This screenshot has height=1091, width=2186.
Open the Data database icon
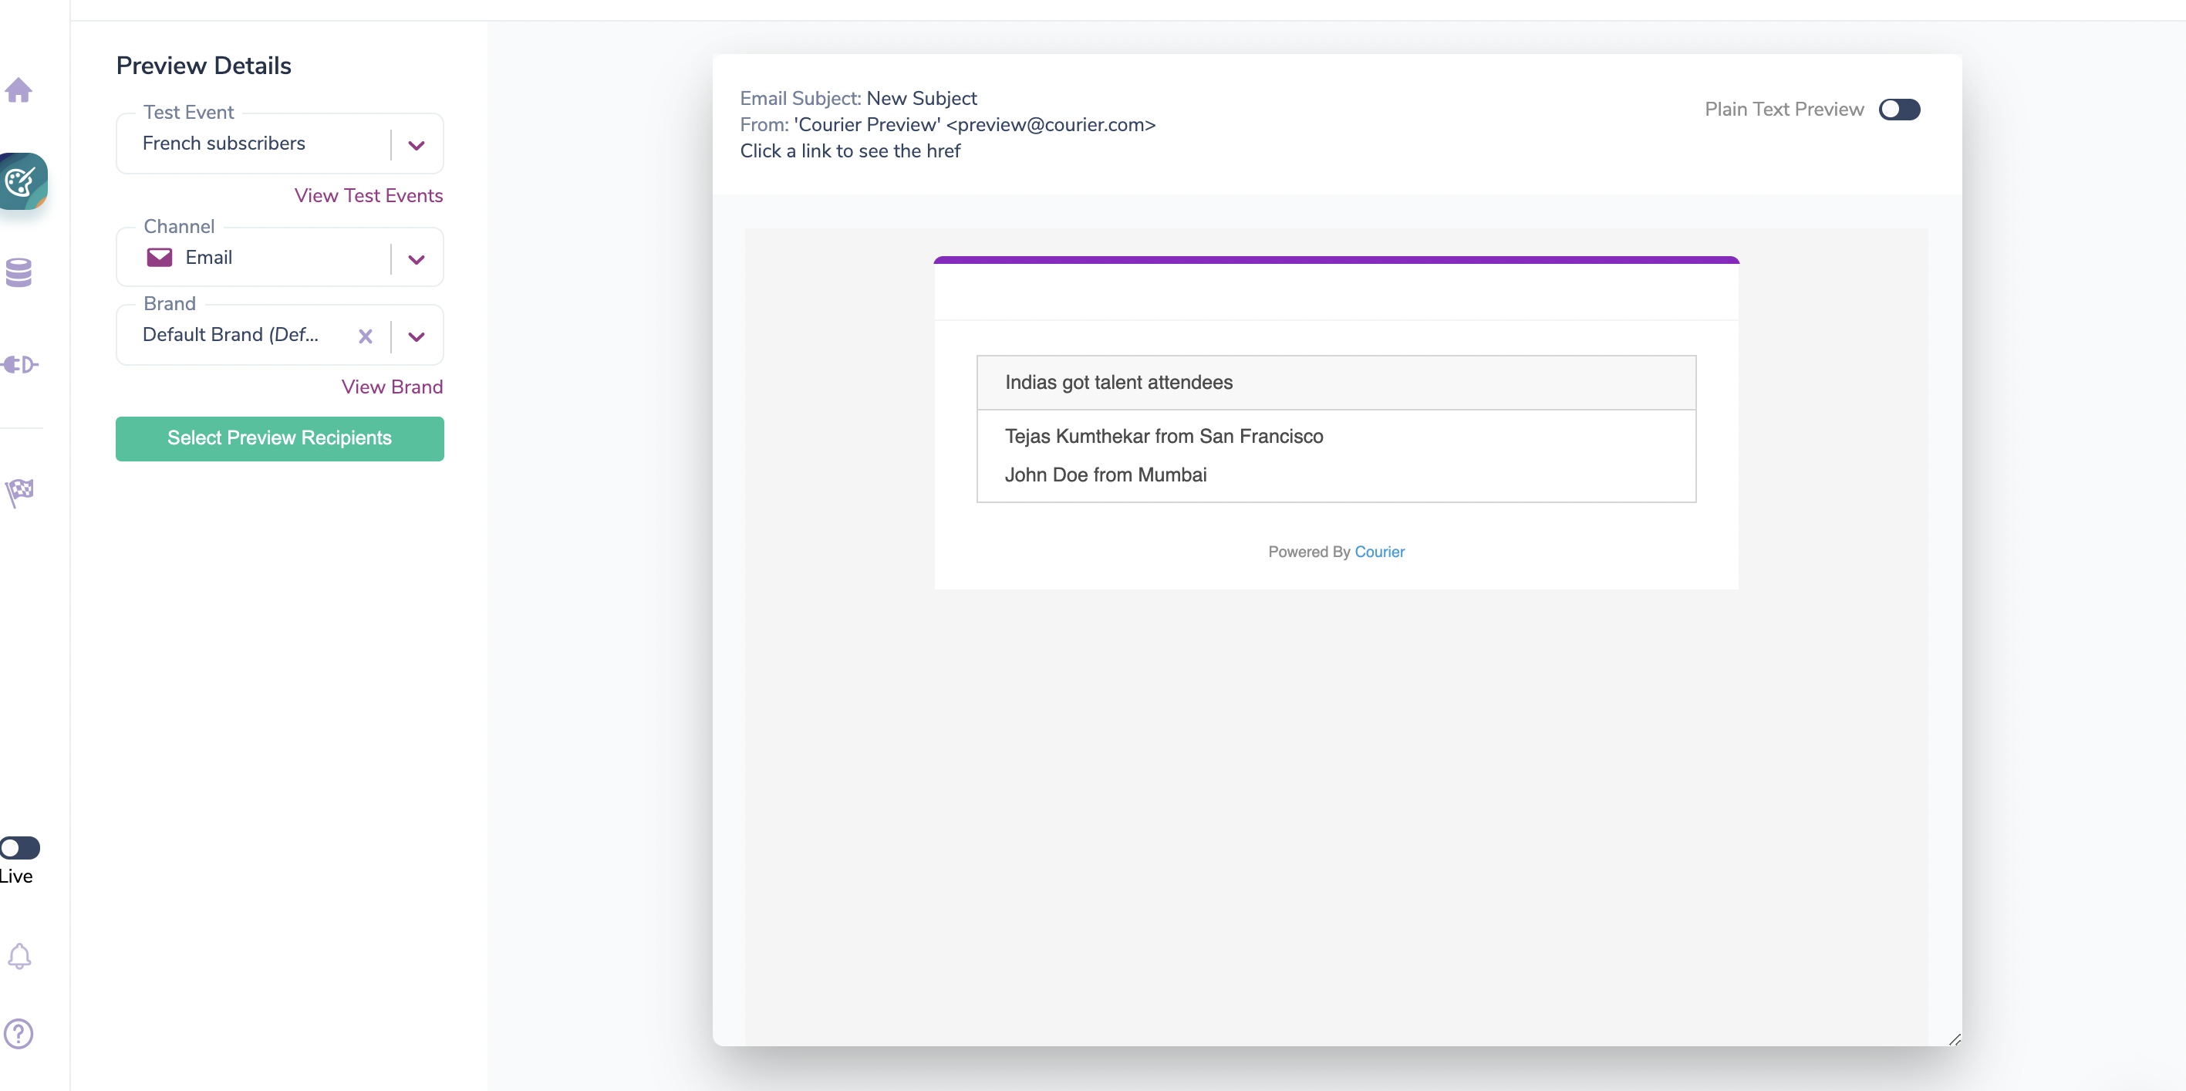click(x=19, y=272)
